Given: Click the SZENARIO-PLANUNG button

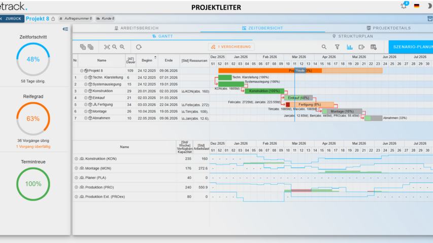Looking at the screenshot, I should [x=411, y=47].
